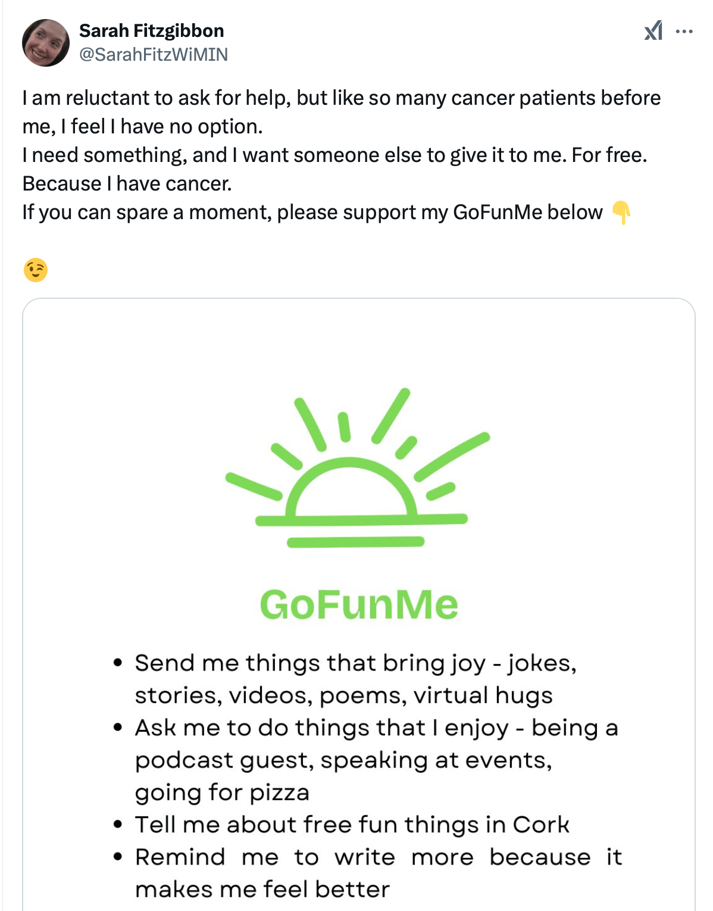Open Sarah Fitzgibbon's profile via her display name
This screenshot has width=713, height=911.
(152, 30)
